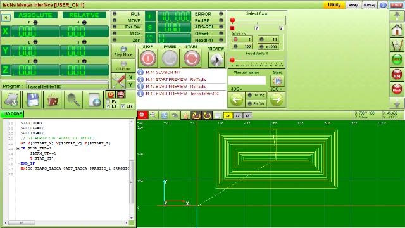This screenshot has height=228, width=405.
Task: Click the CN Error button
Action: (x=123, y=65)
